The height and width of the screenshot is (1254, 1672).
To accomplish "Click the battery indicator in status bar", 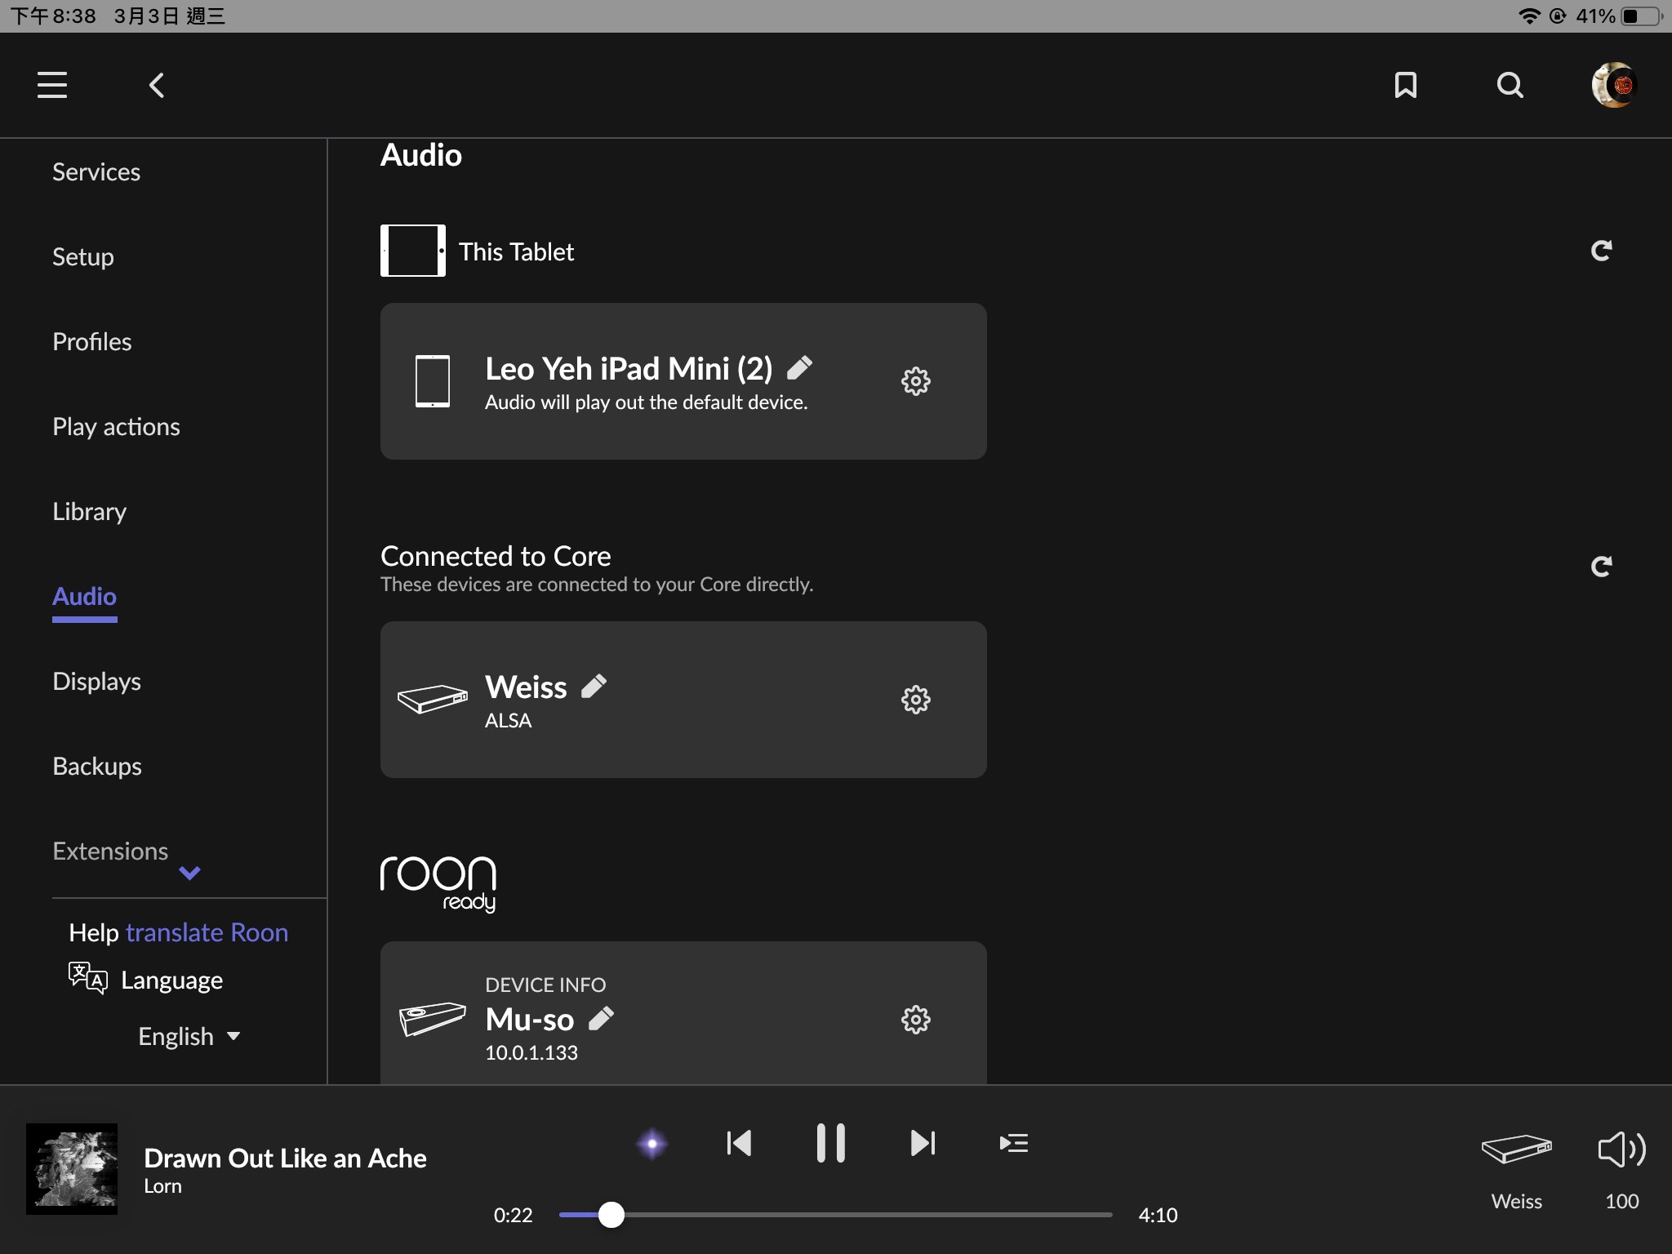I will click(1643, 16).
